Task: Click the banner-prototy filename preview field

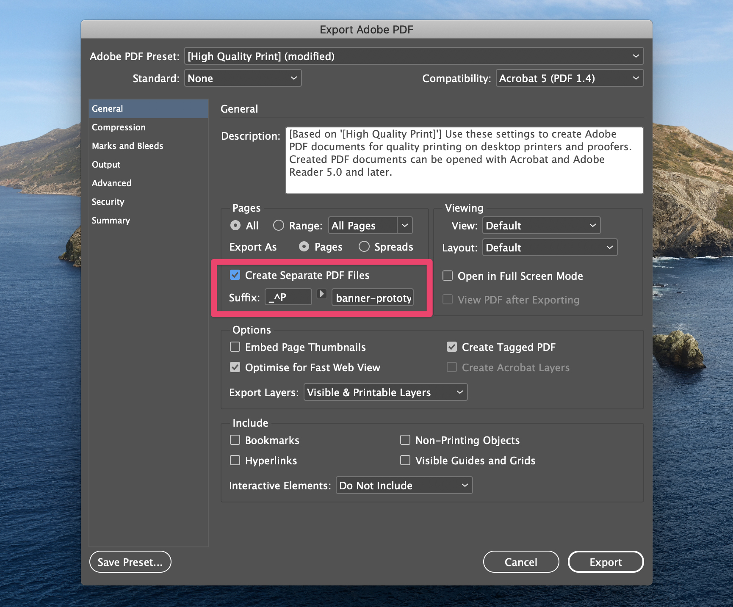Action: point(373,298)
